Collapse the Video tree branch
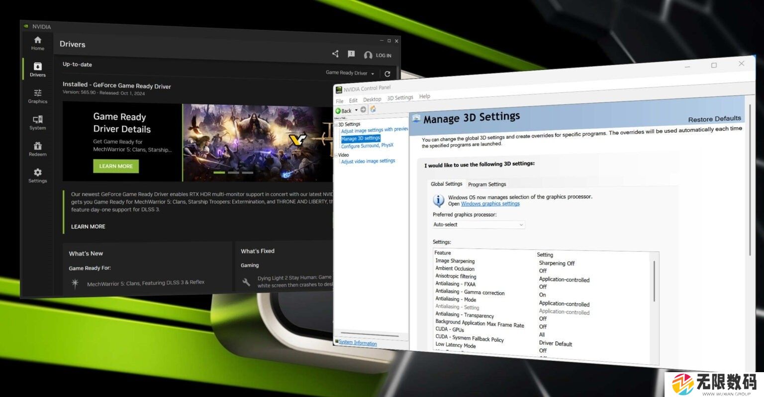764x397 pixels. pos(337,155)
